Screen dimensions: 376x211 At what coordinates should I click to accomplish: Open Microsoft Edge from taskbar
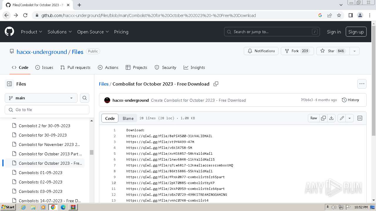pyautogui.click(x=63, y=207)
